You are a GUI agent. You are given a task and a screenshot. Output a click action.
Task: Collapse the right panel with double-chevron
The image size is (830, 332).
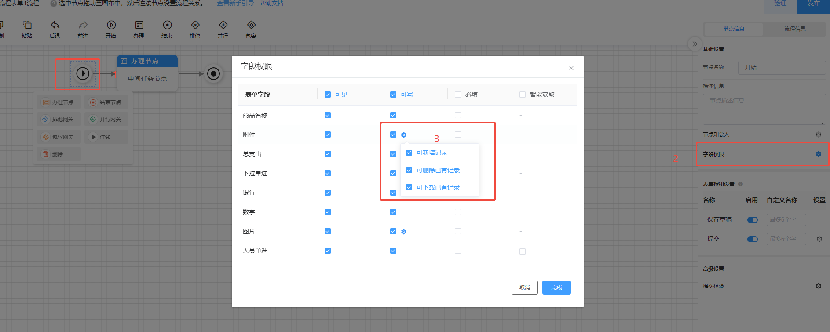click(695, 44)
